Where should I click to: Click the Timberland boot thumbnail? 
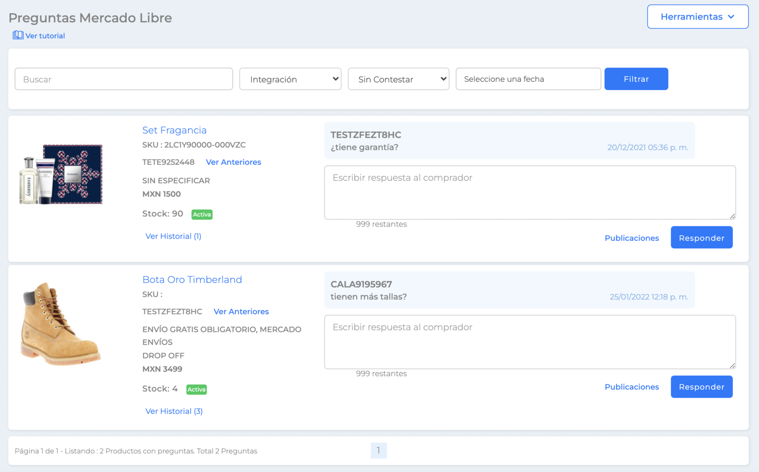coord(60,324)
